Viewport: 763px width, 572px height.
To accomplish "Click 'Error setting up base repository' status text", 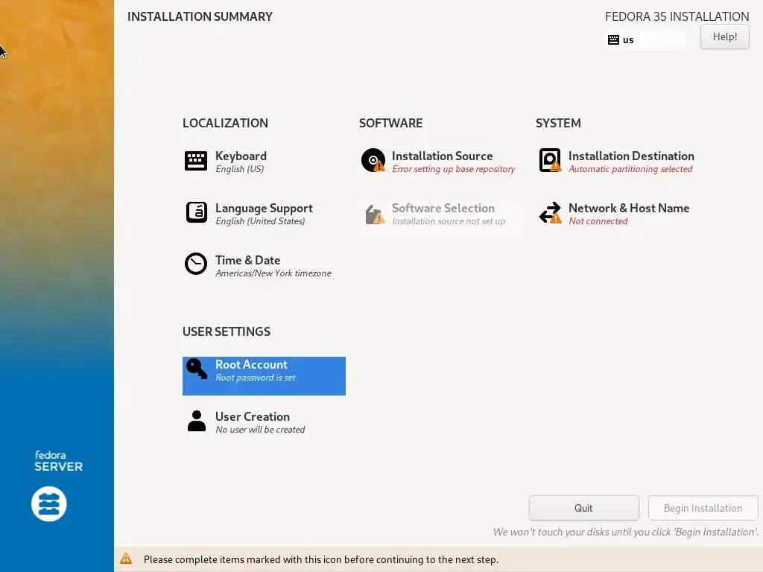I will (x=454, y=169).
